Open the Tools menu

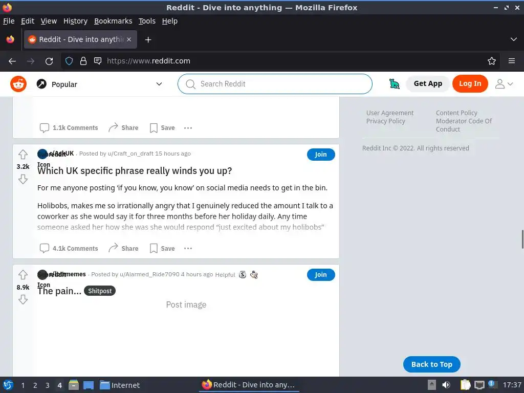pyautogui.click(x=147, y=21)
